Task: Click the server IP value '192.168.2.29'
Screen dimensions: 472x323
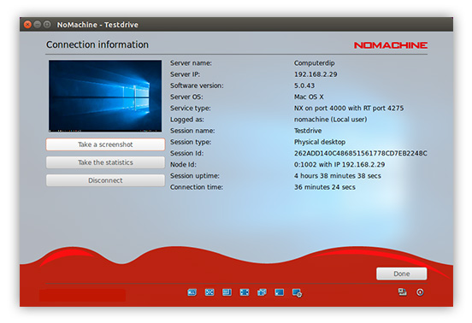Action: point(316,74)
